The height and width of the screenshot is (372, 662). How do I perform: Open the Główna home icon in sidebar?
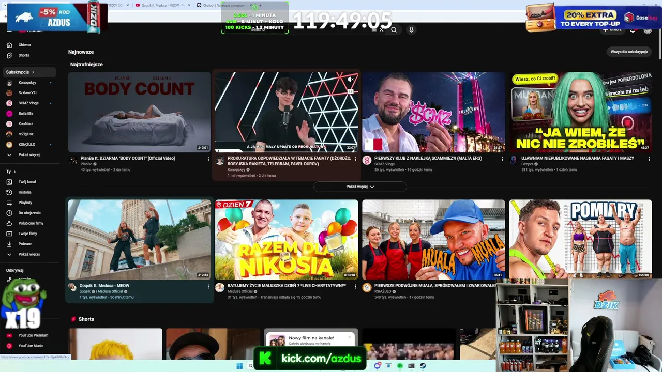9,45
